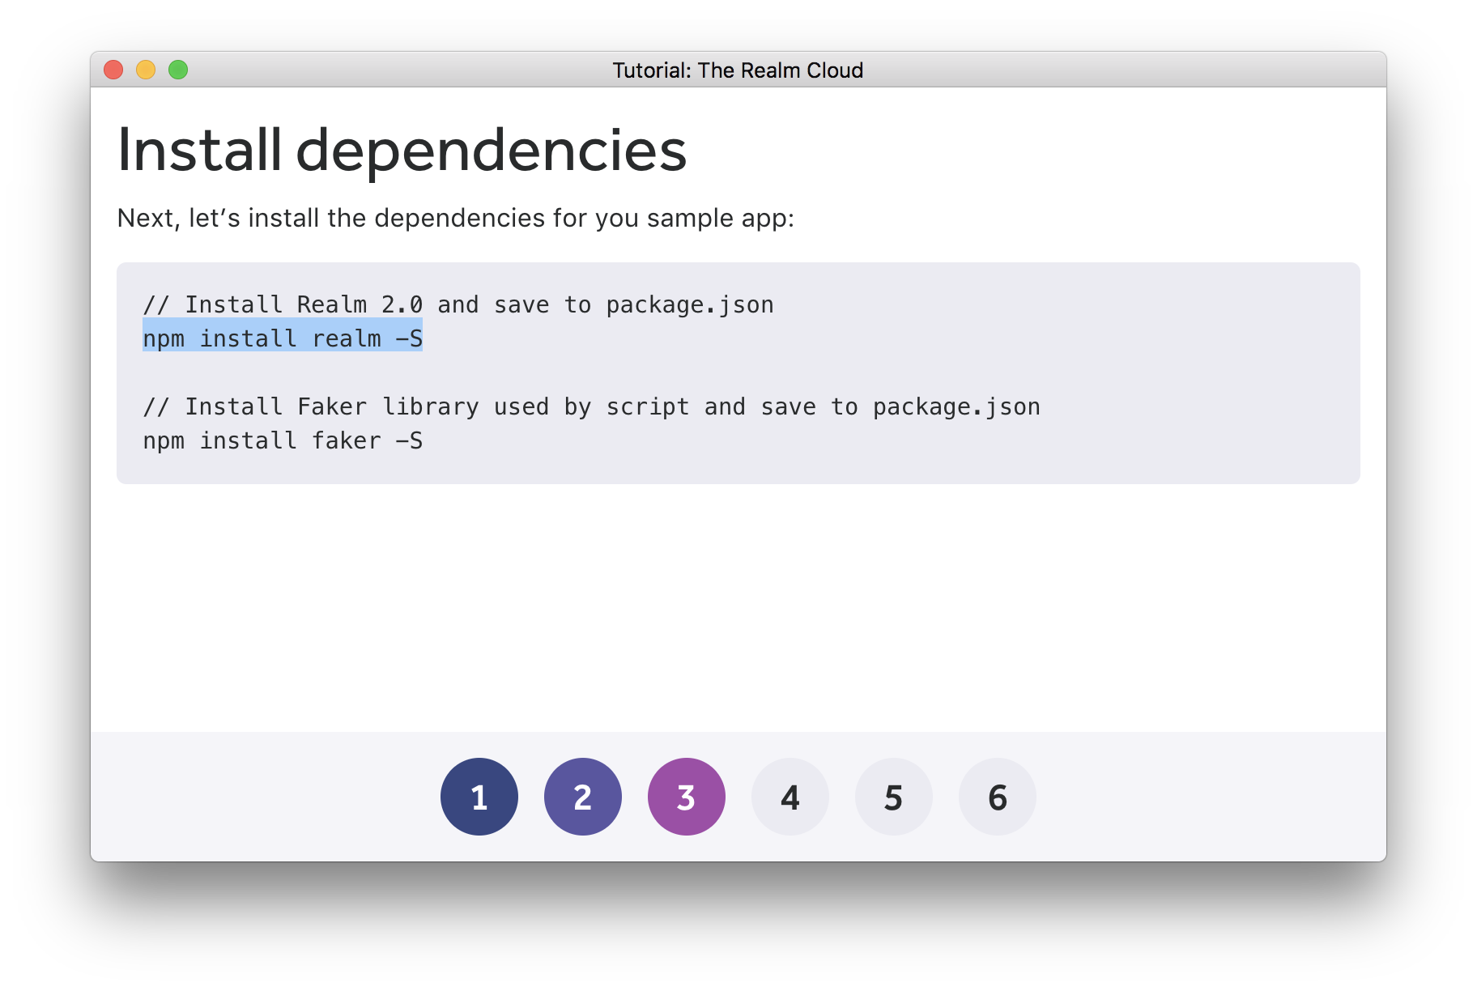The image size is (1477, 991).
Task: Select the npm install faker command line
Action: tap(282, 440)
